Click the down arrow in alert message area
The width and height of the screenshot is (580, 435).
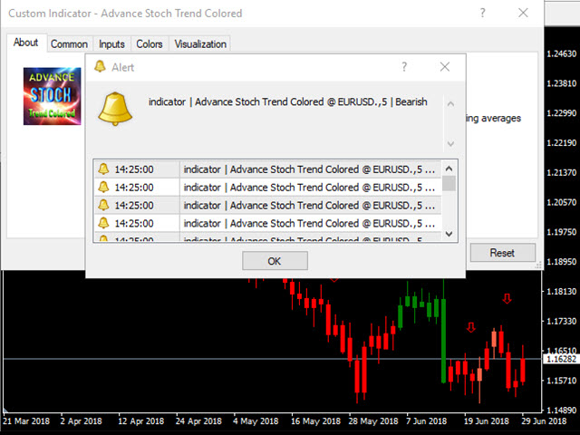tap(449, 144)
